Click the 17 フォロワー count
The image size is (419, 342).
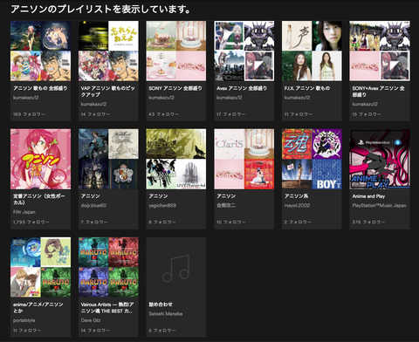tap(231, 114)
